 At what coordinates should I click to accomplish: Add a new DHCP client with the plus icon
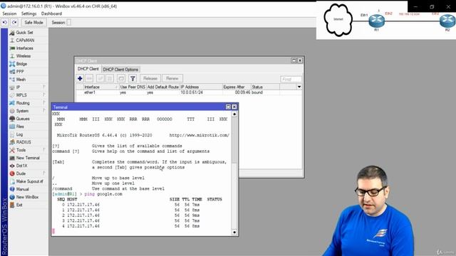[80, 78]
